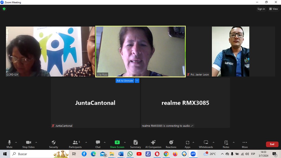Open the View layout menu
281x158 pixels.
[x=273, y=9]
